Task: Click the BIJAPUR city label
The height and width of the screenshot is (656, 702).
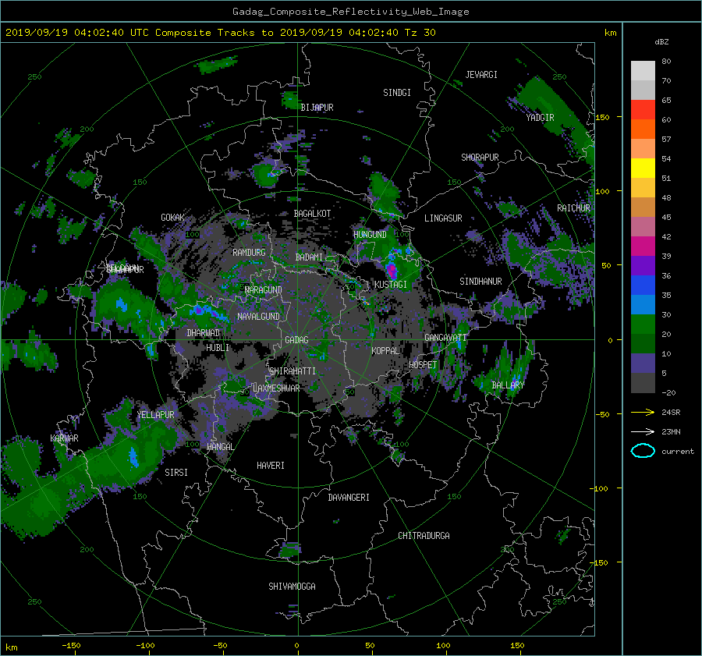Action: click(x=317, y=108)
